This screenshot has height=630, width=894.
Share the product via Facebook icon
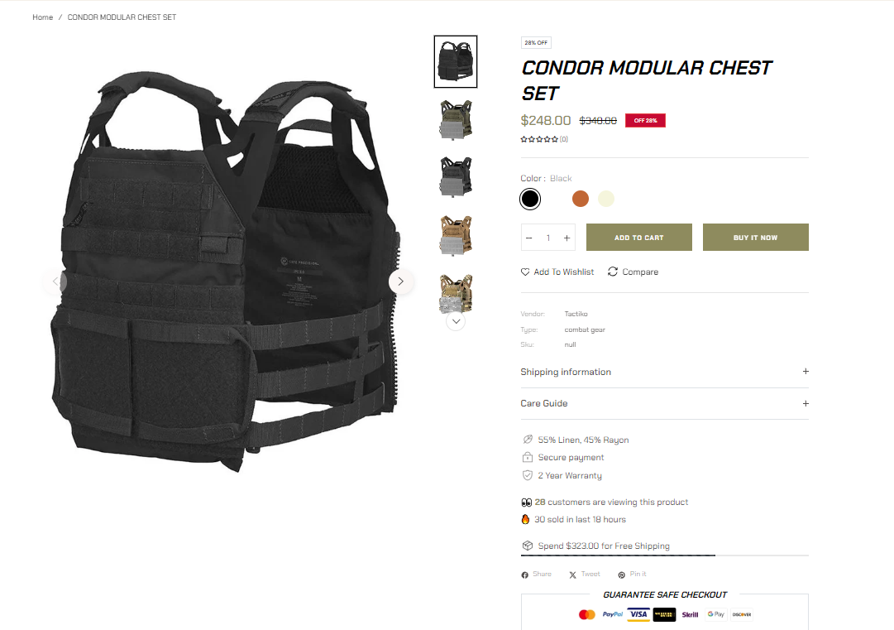(524, 575)
